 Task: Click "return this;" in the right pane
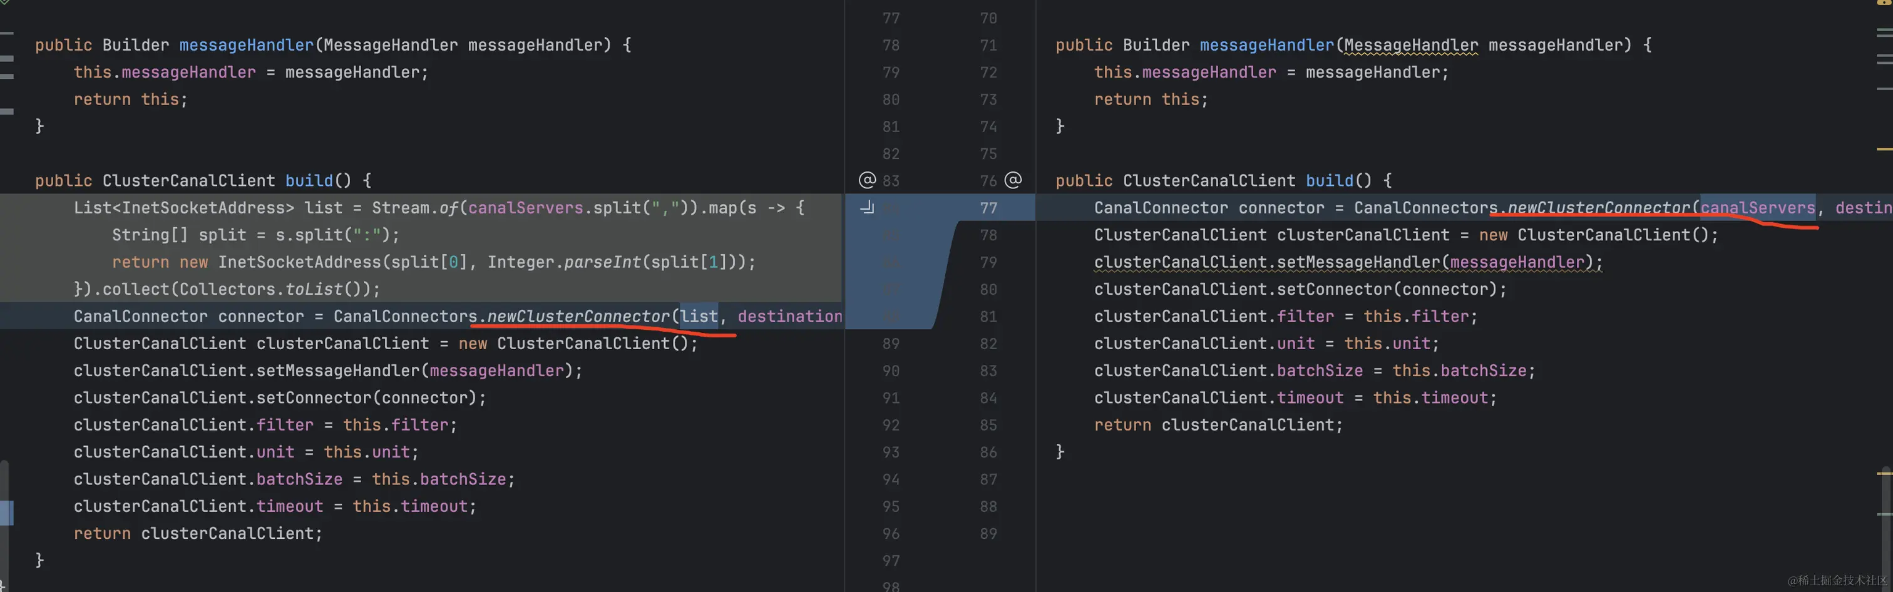tap(1152, 99)
